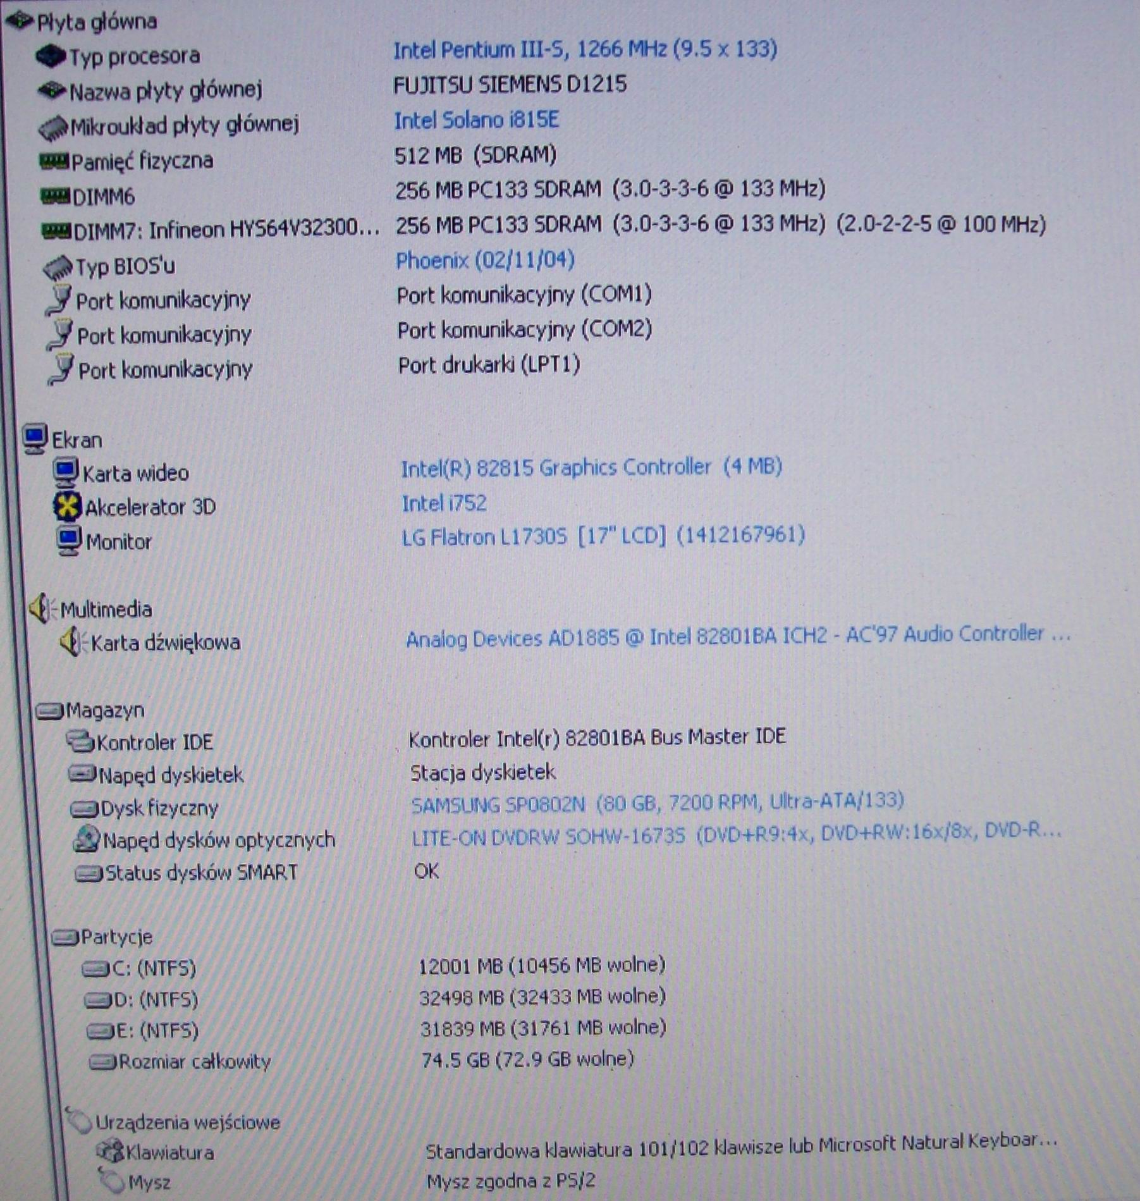Click the Klawiatura keyboard icon
1140x1201 pixels.
[x=110, y=1150]
